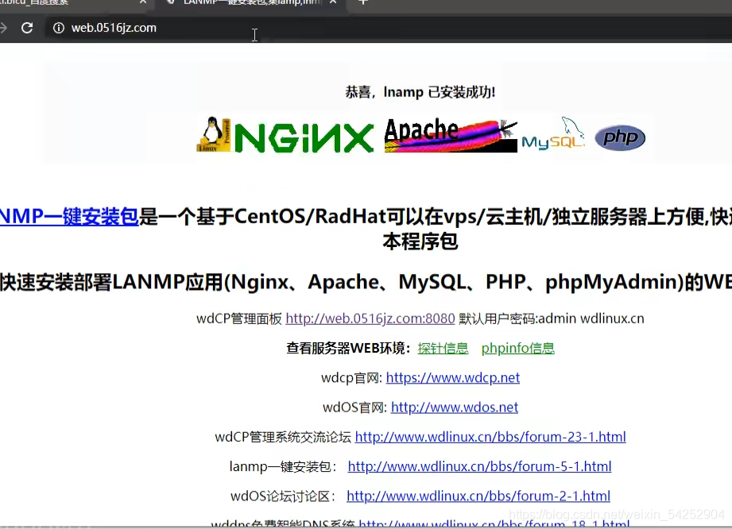Visit http://www.wdos.net link
Image resolution: width=732 pixels, height=529 pixels.
455,407
